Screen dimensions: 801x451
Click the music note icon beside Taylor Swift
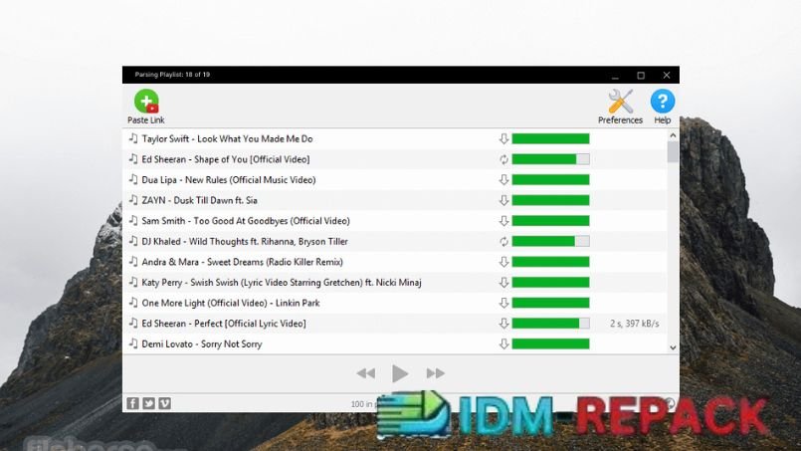coord(133,138)
